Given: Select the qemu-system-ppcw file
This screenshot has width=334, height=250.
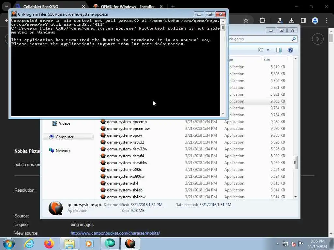Looking at the screenshot, I should point(124,135).
